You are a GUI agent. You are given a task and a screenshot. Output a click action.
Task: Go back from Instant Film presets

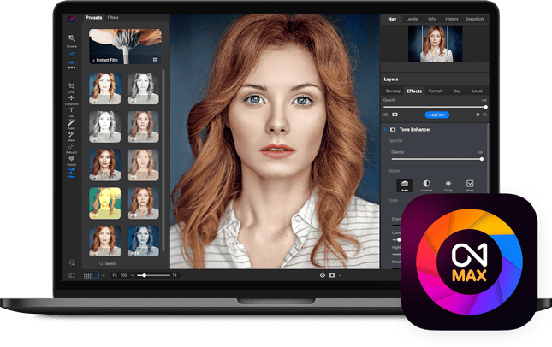[94, 60]
